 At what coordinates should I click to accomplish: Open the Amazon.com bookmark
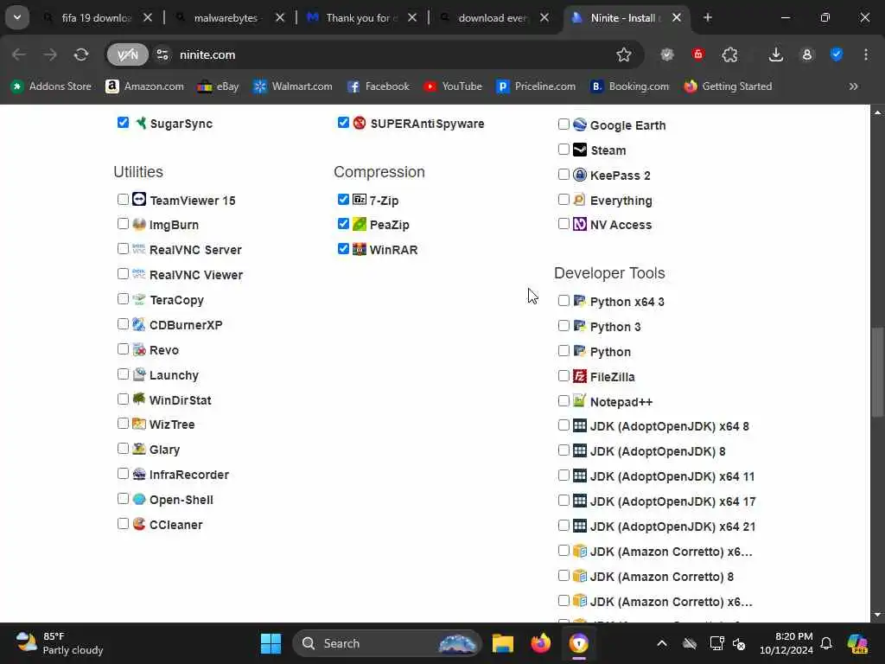pos(145,86)
